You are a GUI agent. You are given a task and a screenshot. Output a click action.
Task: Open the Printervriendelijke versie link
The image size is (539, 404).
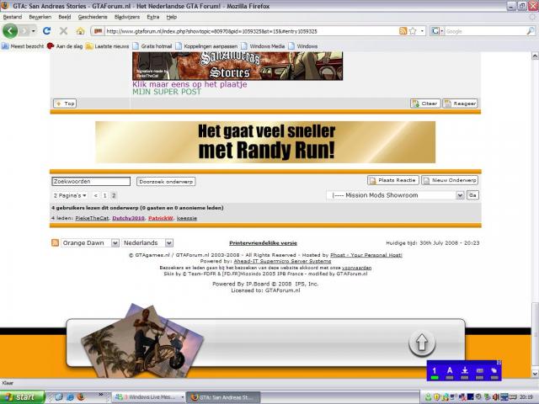(263, 242)
